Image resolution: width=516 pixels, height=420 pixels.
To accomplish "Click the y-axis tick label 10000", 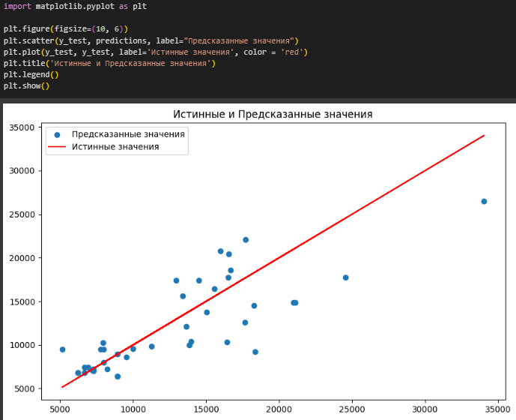I will pyautogui.click(x=22, y=345).
